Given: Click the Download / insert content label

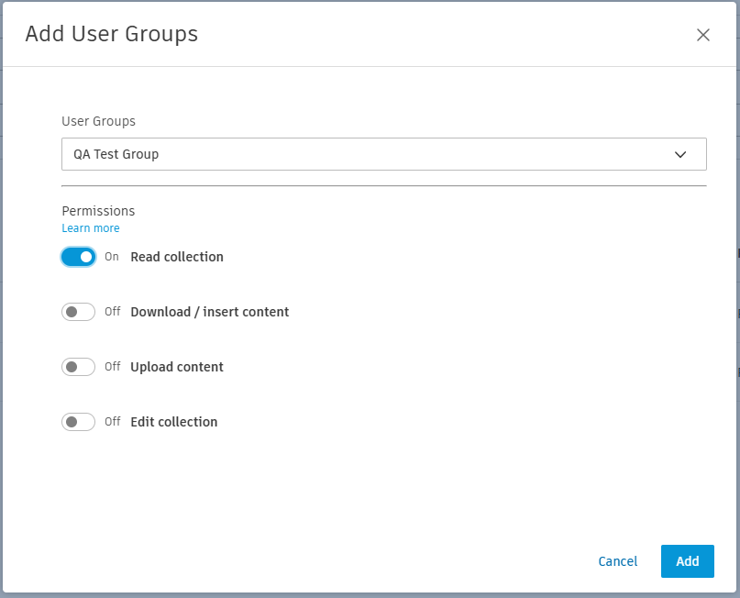Looking at the screenshot, I should pyautogui.click(x=209, y=312).
